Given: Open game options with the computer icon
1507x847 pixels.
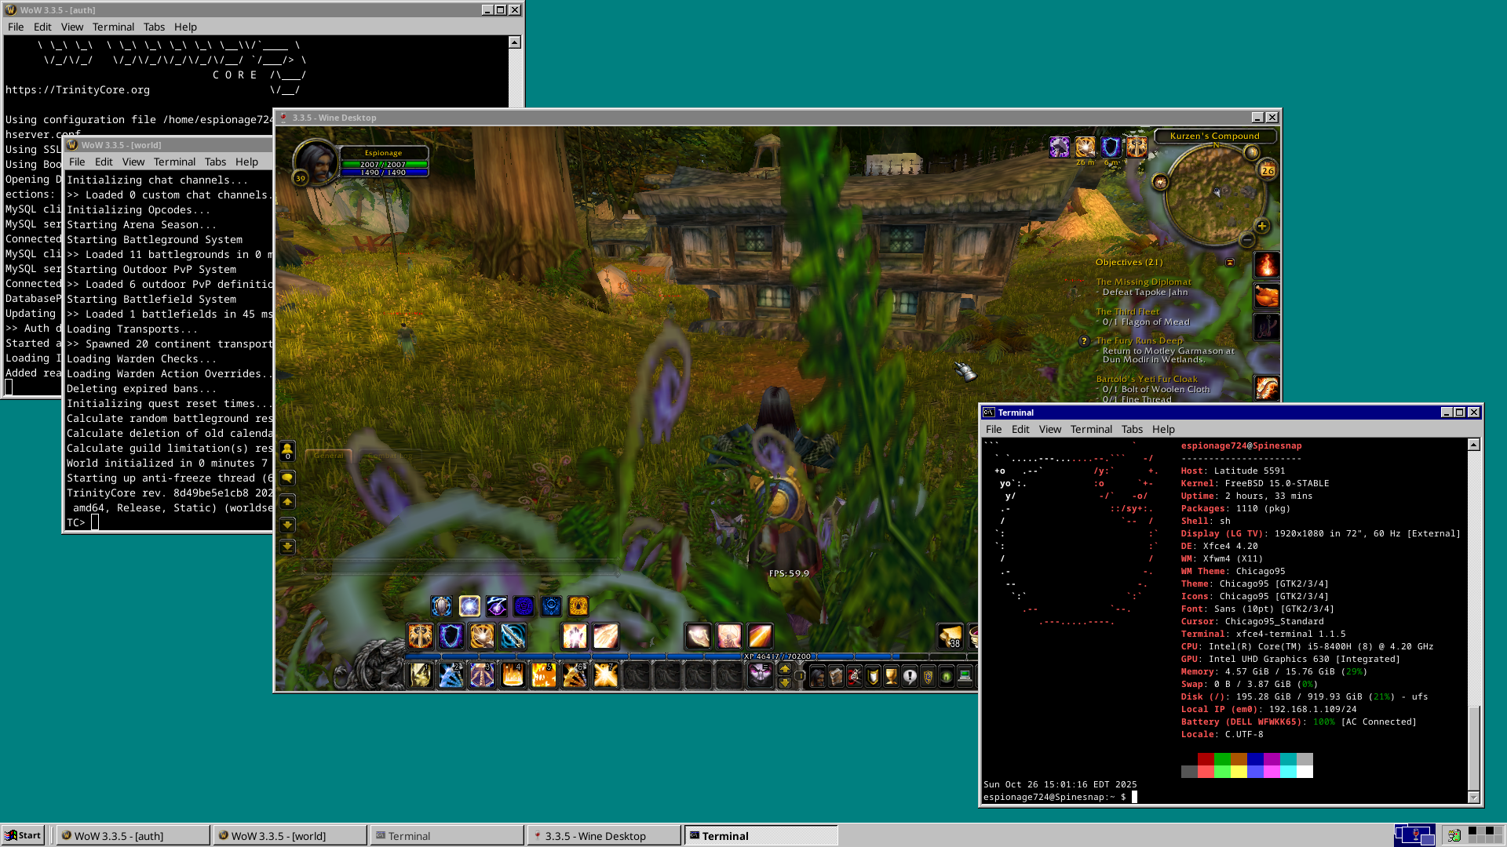Looking at the screenshot, I should click(963, 677).
